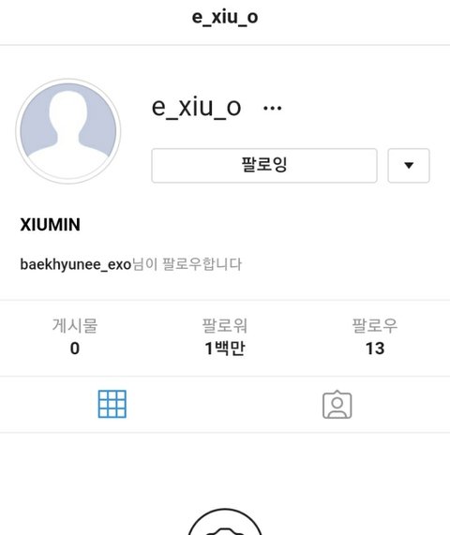The image size is (450, 535).
Task: Click the 팔로우 label text
Action: tap(375, 325)
